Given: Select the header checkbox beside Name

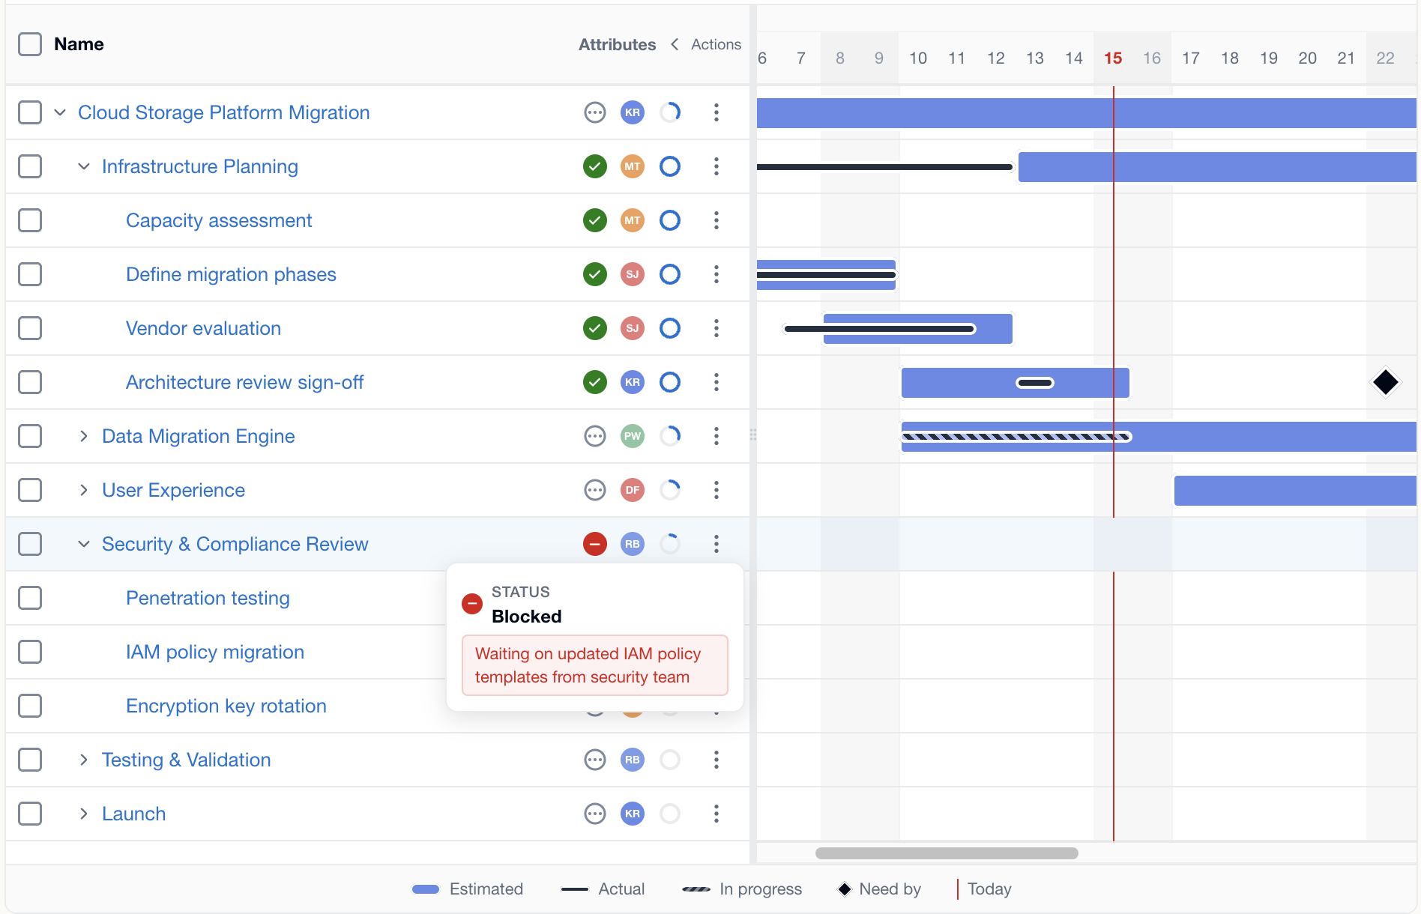Looking at the screenshot, I should pos(30,44).
